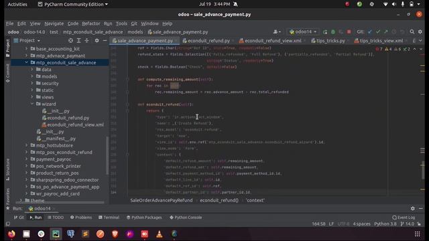This screenshot has height=241, width=429.
Task: Open the Terminal tool window
Action: 109,218
